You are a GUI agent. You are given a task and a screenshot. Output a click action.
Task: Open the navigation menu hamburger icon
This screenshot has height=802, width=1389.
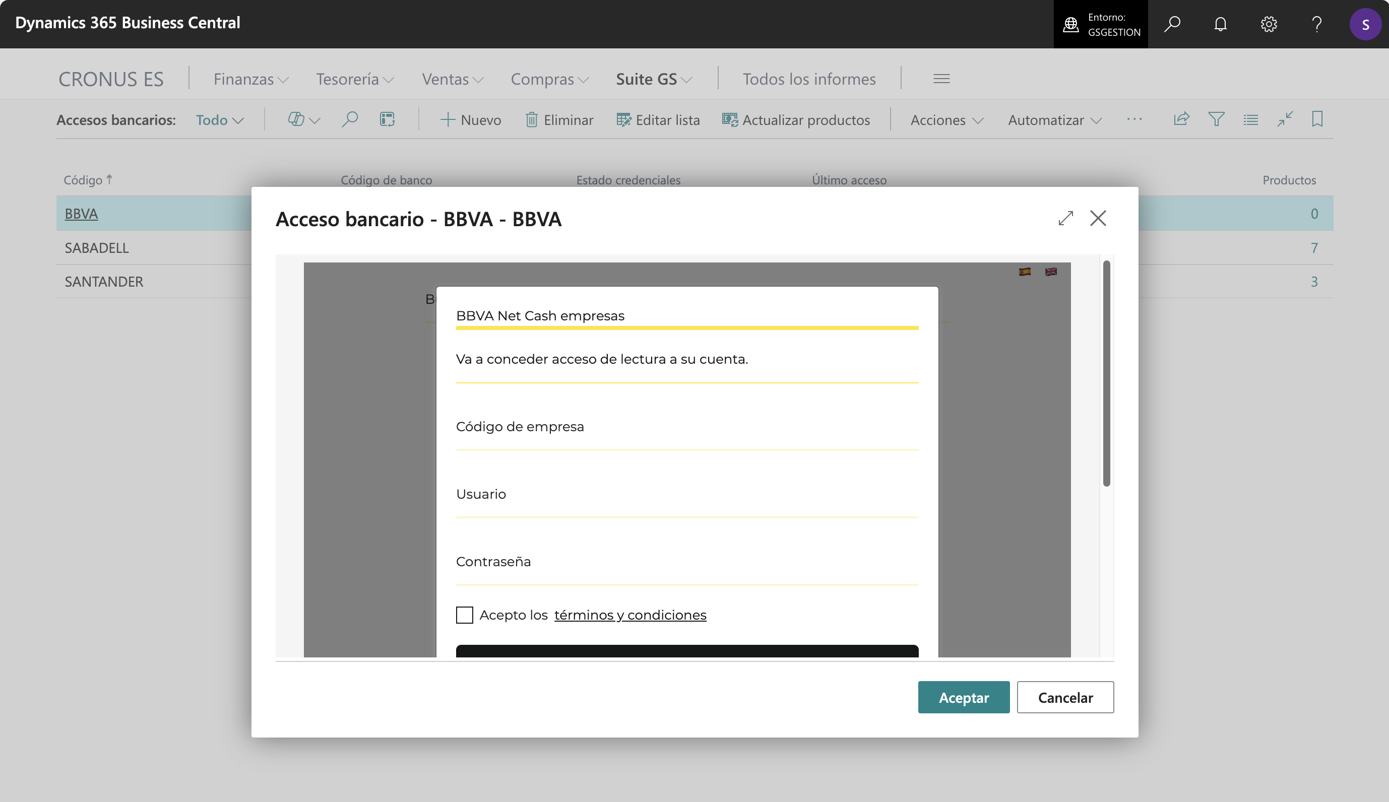(941, 79)
